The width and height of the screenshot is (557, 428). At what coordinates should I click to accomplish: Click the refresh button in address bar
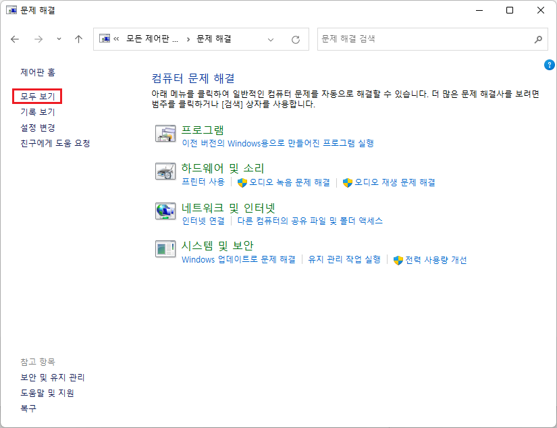[295, 39]
